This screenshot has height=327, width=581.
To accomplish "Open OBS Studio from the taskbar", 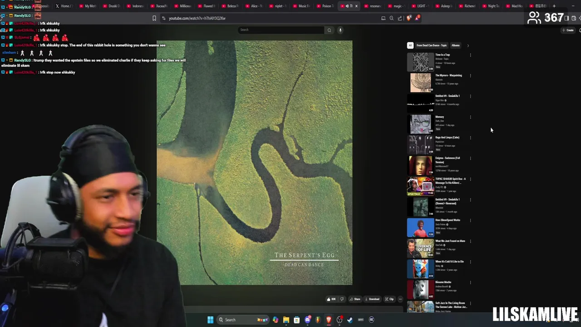I will pyautogui.click(x=339, y=320).
